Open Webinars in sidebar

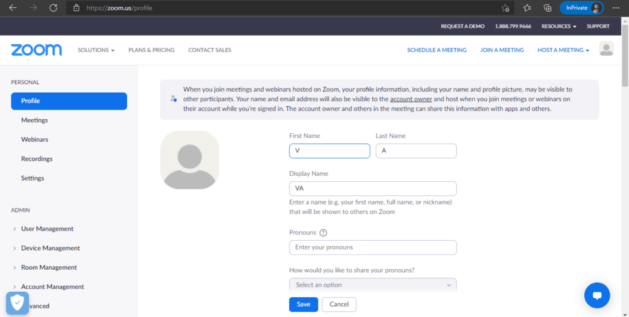click(34, 139)
